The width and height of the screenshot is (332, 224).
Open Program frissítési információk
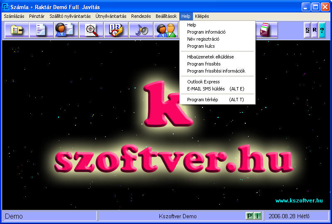click(x=217, y=71)
